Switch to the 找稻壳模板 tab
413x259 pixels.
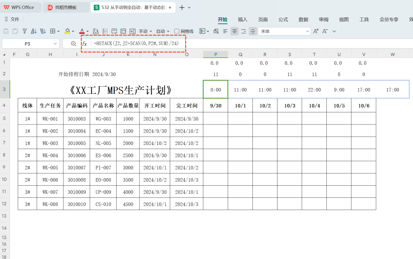point(66,7)
